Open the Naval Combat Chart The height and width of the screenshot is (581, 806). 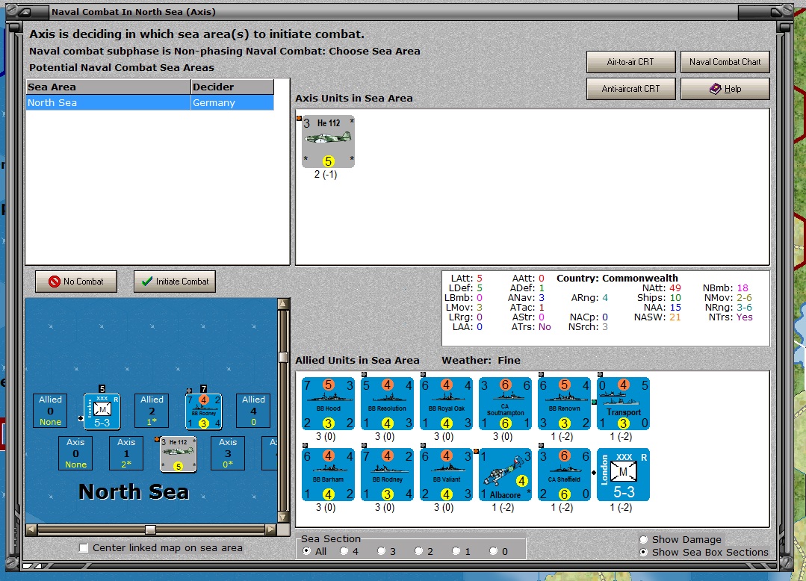[x=725, y=62]
